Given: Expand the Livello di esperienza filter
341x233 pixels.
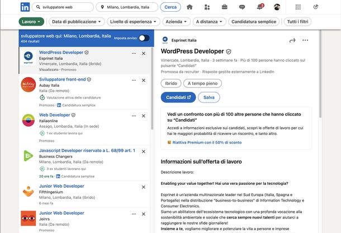Looking at the screenshot, I should [133, 22].
